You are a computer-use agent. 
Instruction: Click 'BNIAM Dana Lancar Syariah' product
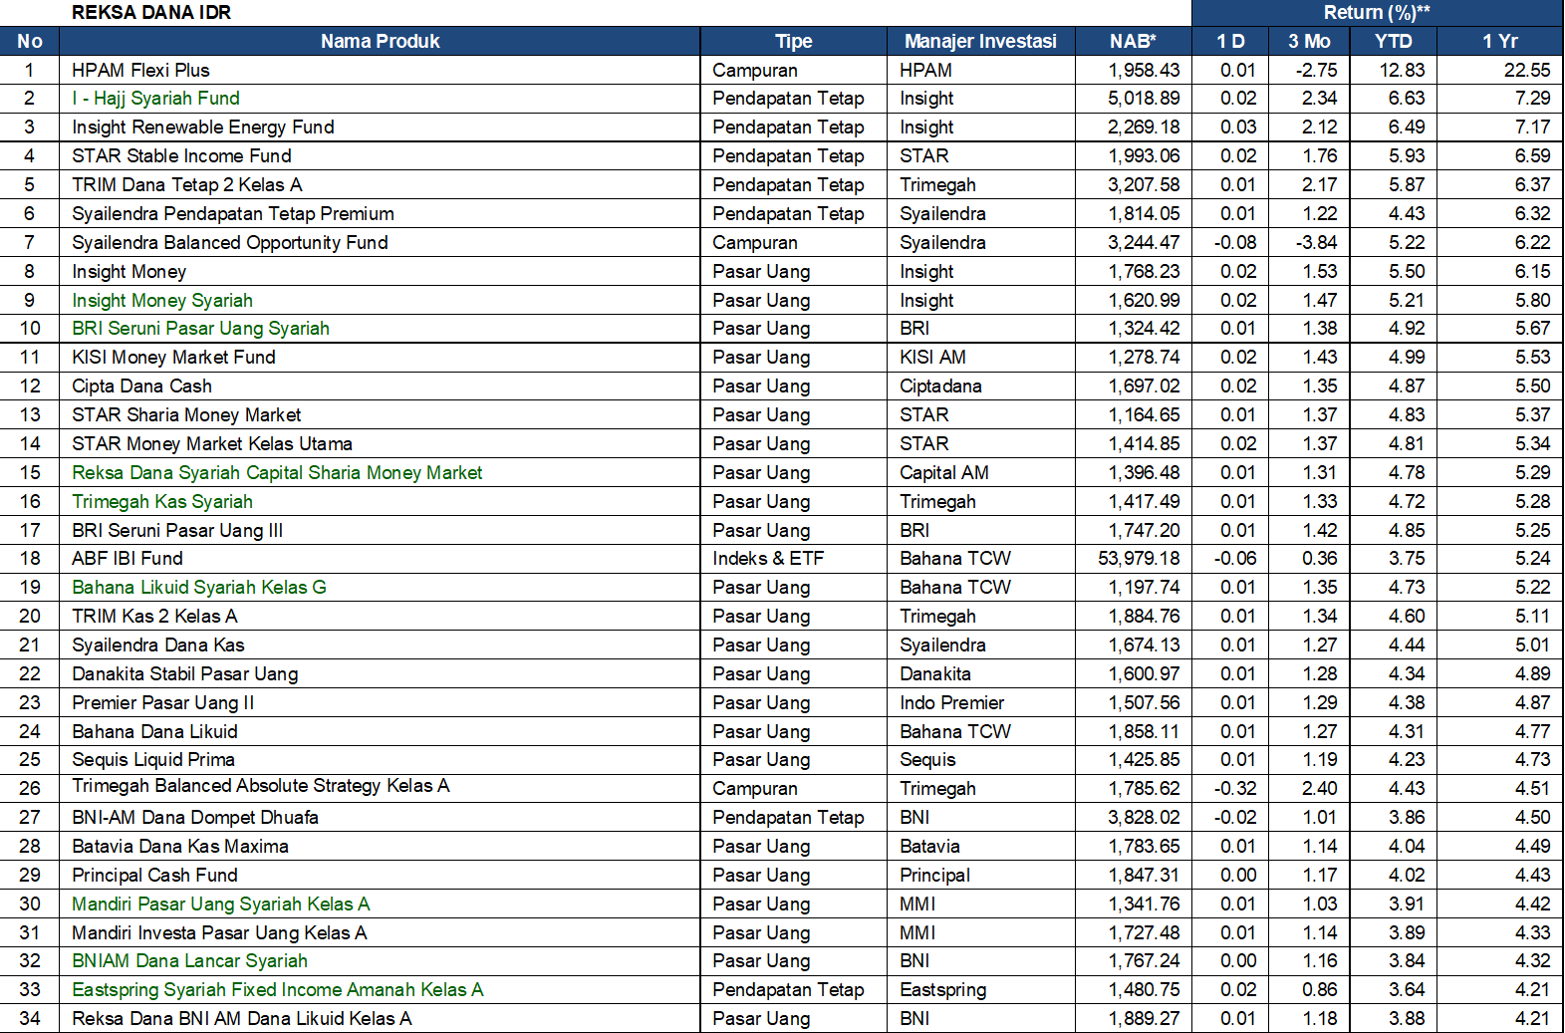pos(189,960)
